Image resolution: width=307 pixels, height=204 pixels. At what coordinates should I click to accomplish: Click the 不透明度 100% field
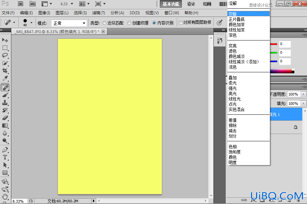[294, 94]
